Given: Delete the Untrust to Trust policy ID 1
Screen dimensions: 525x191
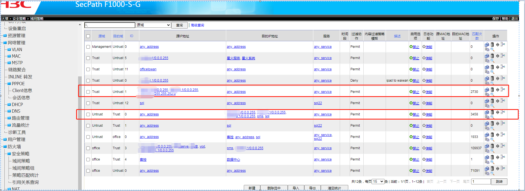Looking at the screenshot, I should [492, 123].
